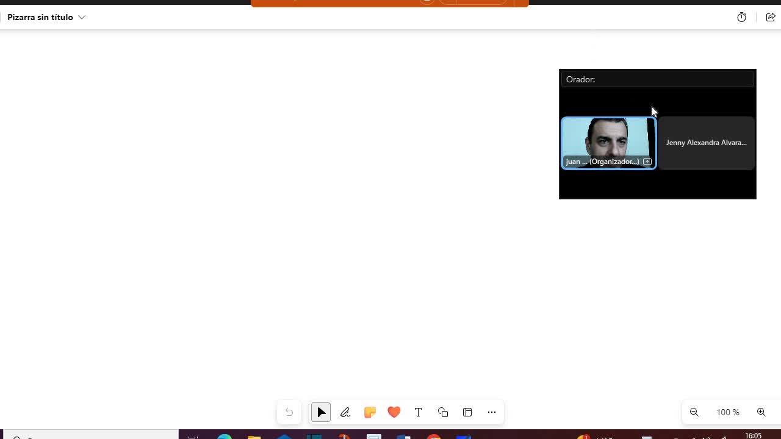Choose the Select pointer tool
The width and height of the screenshot is (781, 439).
(321, 412)
